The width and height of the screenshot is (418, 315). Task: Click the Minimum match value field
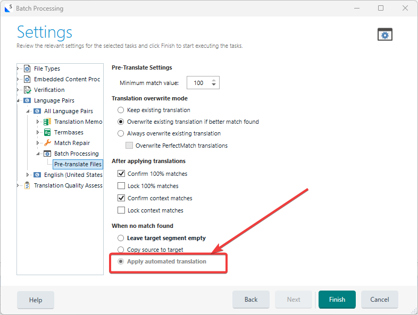(203, 82)
